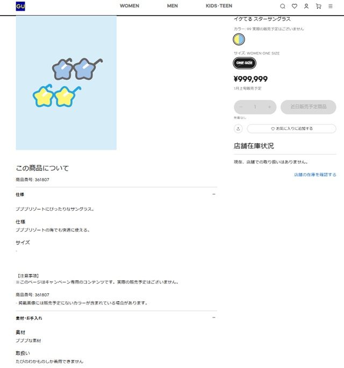Open the account profile icon
This screenshot has width=344, height=368.
coord(306,6)
